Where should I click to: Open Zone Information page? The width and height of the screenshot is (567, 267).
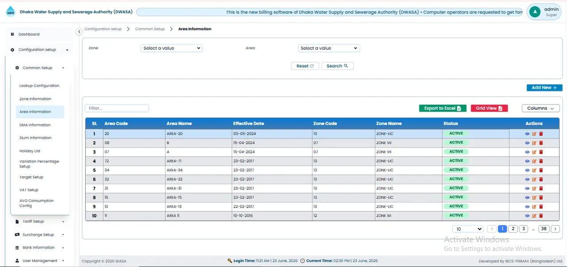click(35, 99)
